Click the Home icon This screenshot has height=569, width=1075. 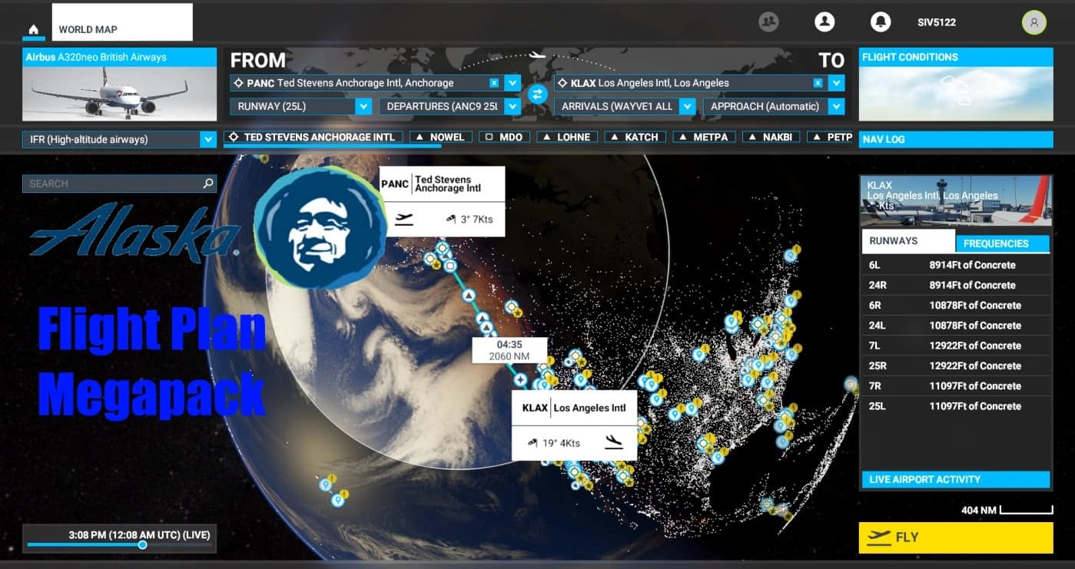pyautogui.click(x=34, y=30)
